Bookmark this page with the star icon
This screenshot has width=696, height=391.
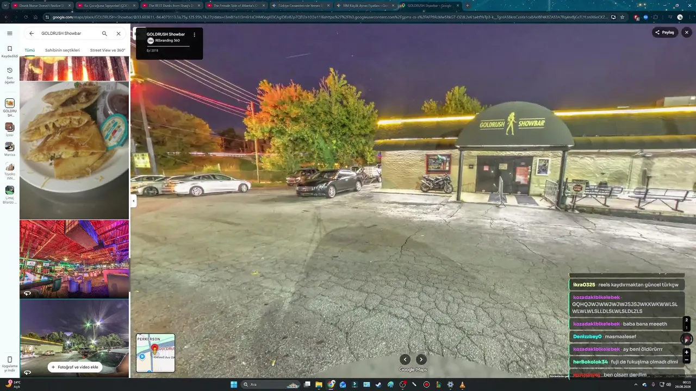tap(623, 17)
